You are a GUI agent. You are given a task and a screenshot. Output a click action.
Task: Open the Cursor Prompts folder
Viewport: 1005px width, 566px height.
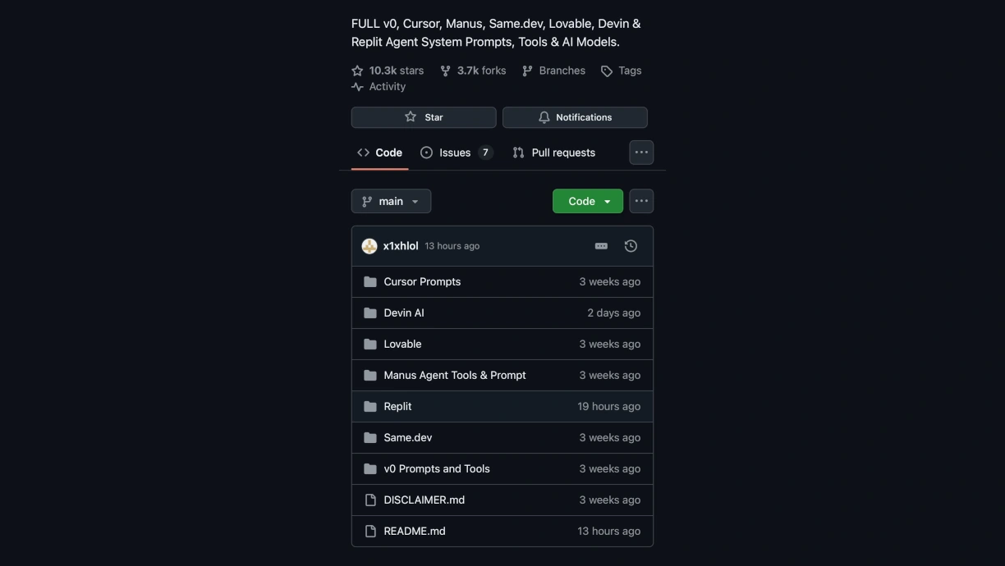click(x=422, y=282)
